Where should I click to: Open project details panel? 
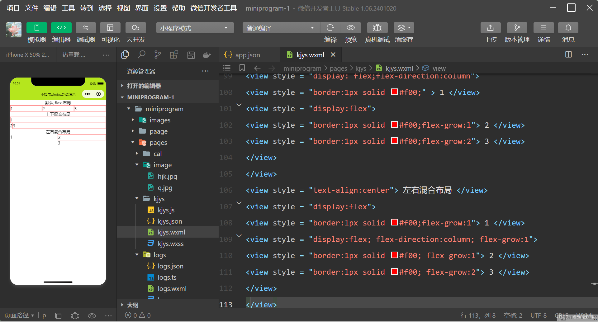[543, 28]
